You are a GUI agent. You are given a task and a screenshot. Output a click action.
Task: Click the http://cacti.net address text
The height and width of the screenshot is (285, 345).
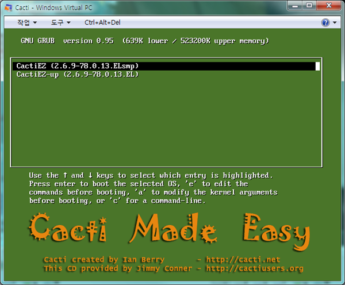click(x=243, y=260)
